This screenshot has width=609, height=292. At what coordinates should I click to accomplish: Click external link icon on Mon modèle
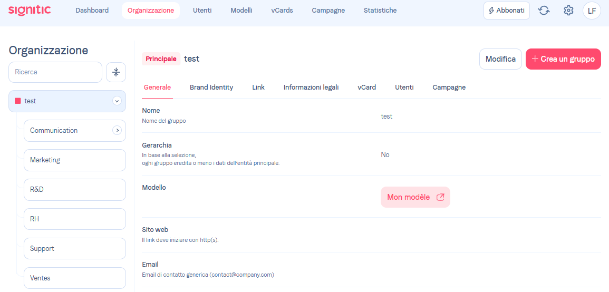pos(440,197)
